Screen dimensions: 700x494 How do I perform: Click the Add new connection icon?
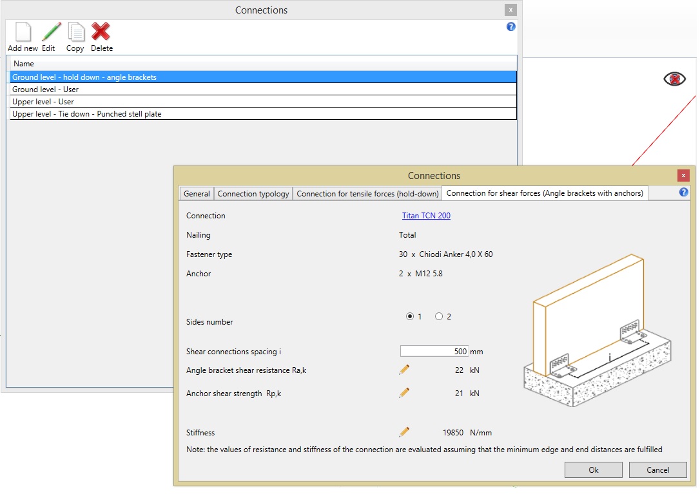(23, 32)
